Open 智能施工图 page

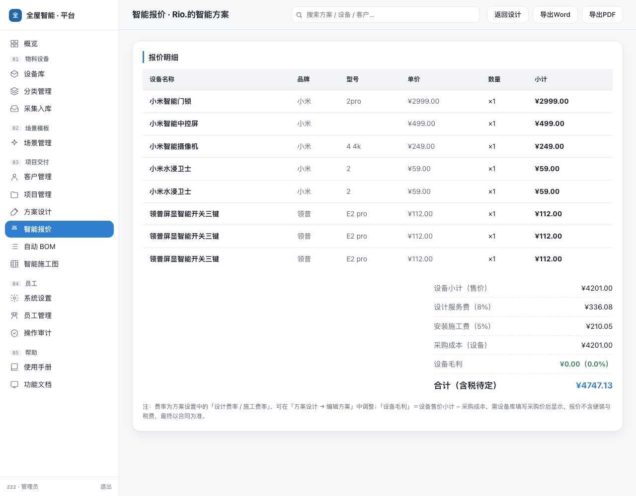click(x=59, y=264)
